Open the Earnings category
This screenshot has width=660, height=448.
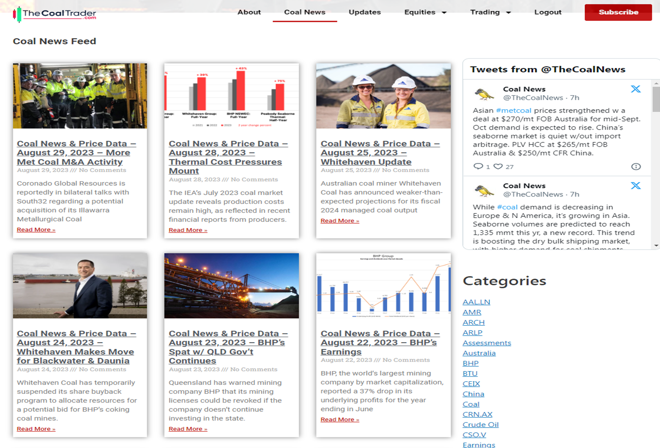click(x=479, y=445)
